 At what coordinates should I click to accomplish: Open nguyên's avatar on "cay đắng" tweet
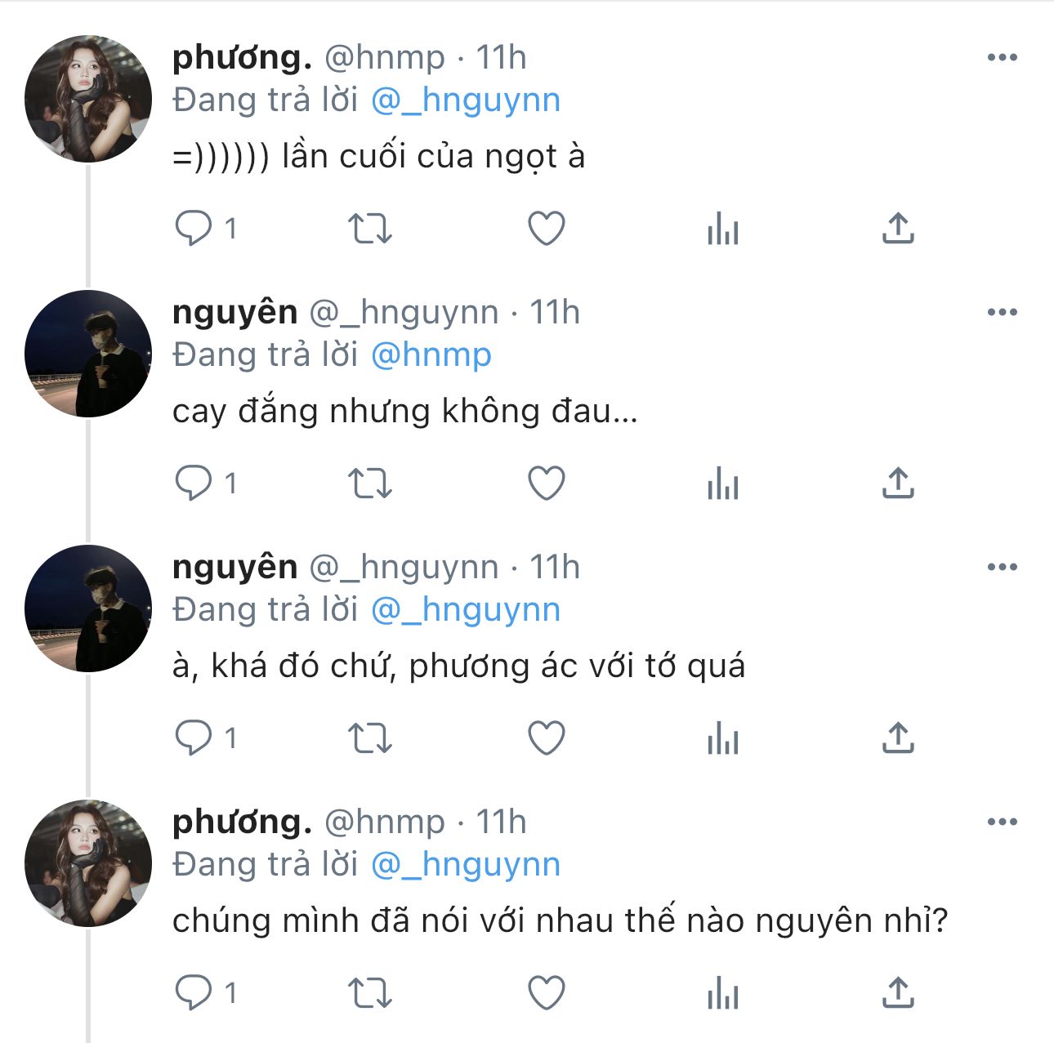(88, 354)
